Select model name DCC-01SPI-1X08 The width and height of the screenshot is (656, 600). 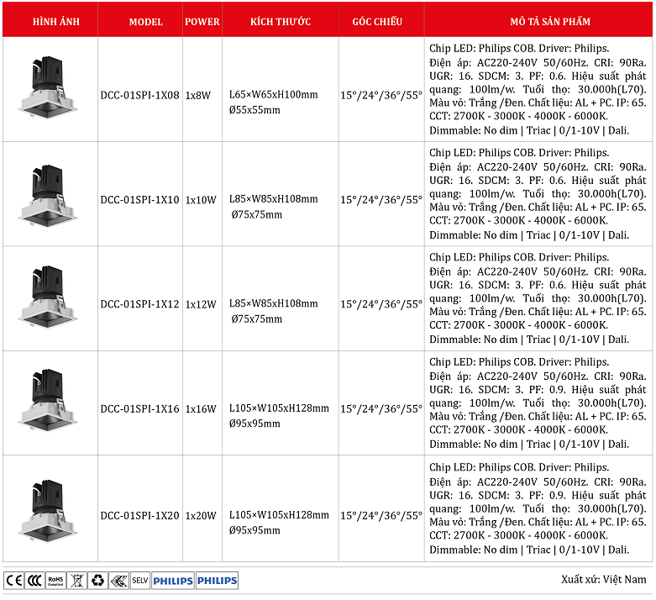[x=139, y=96]
